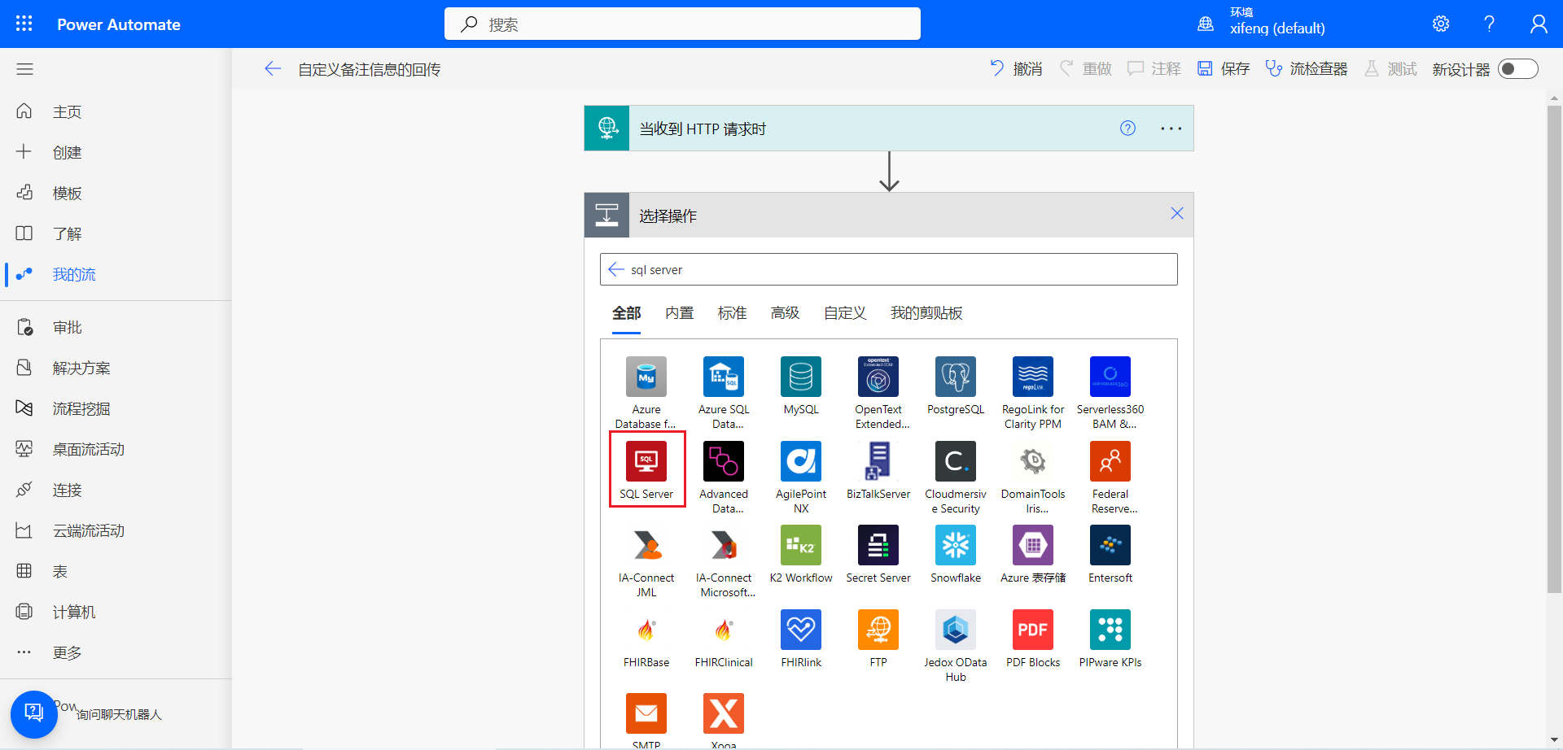The image size is (1563, 750).
Task: Run the 流检查器 flow checker
Action: (1307, 69)
